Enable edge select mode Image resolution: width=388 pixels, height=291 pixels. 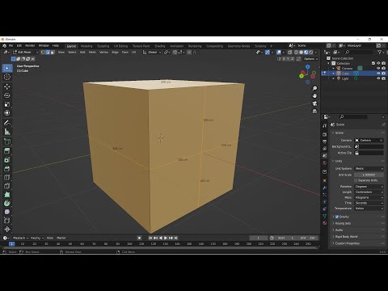pos(48,53)
